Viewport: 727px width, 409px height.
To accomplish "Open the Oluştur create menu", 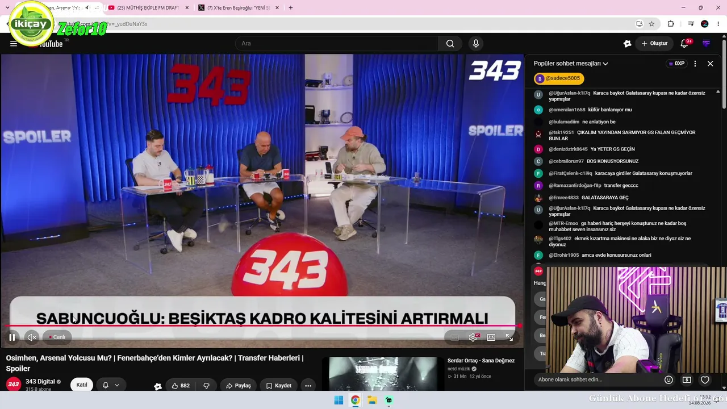I will point(654,44).
